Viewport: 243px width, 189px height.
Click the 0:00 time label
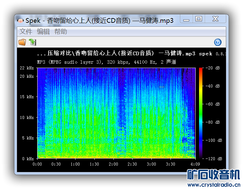tap(37, 164)
